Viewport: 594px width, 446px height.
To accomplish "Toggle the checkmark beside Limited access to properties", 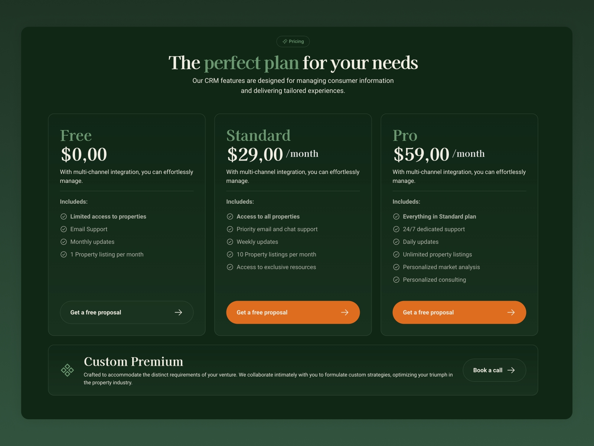I will [x=63, y=216].
